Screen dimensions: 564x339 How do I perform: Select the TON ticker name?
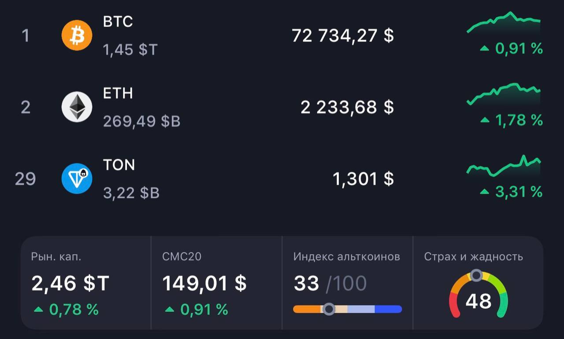[119, 165]
